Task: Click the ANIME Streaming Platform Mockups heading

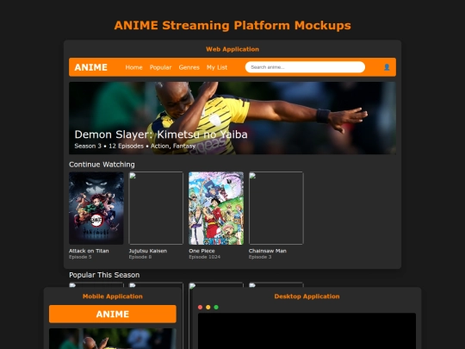Action: [x=232, y=26]
